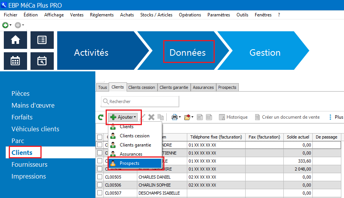Viewport: 344px width, 198px height.
Task: Open the dropdown arrow next to the printer
Action: coord(180,118)
